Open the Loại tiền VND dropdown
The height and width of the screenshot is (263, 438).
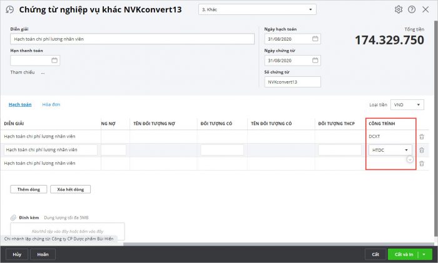pyautogui.click(x=418, y=105)
